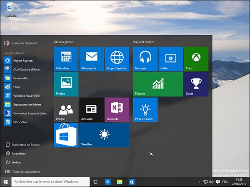The height and width of the screenshot is (187, 250).
Task: Launch Bloc-notes from list
Action: [26, 122]
